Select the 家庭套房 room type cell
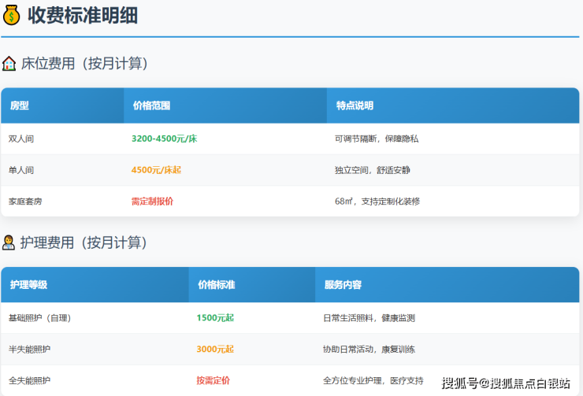The image size is (583, 396). (25, 202)
